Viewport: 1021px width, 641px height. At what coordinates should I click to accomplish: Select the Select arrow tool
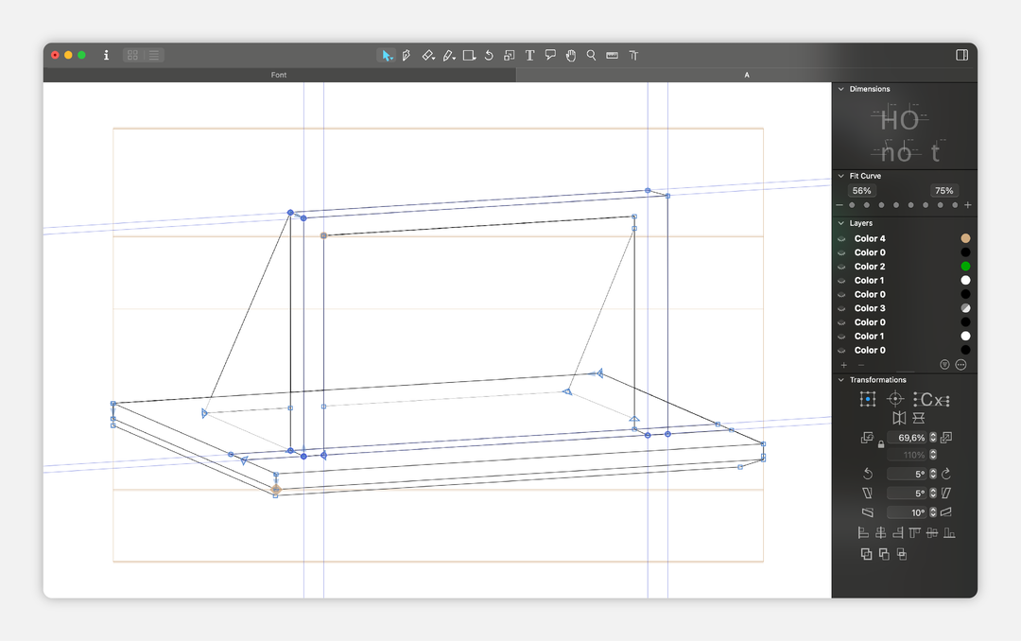(x=386, y=56)
